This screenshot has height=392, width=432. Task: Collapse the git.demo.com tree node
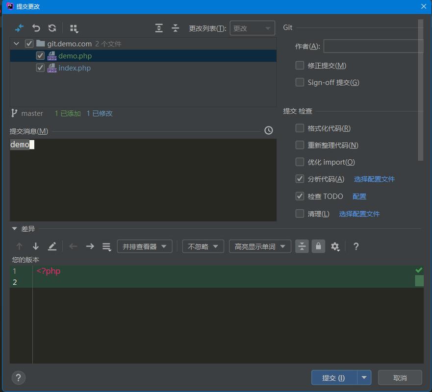tap(17, 44)
